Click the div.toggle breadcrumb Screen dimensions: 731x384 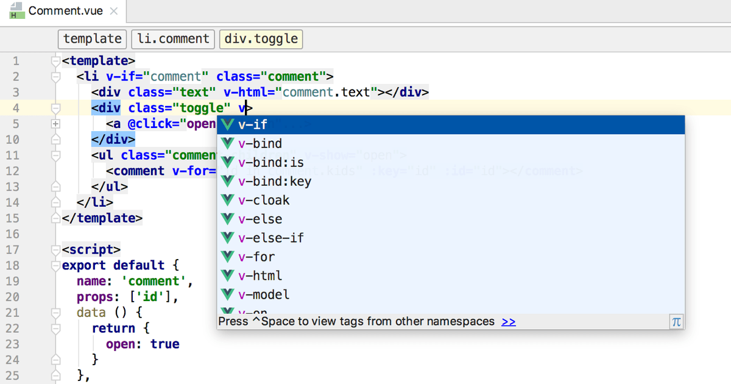261,39
